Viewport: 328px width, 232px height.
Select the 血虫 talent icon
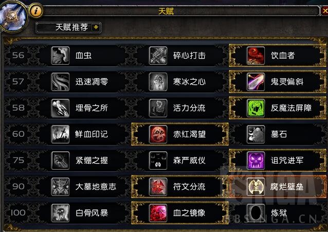[x=60, y=56]
